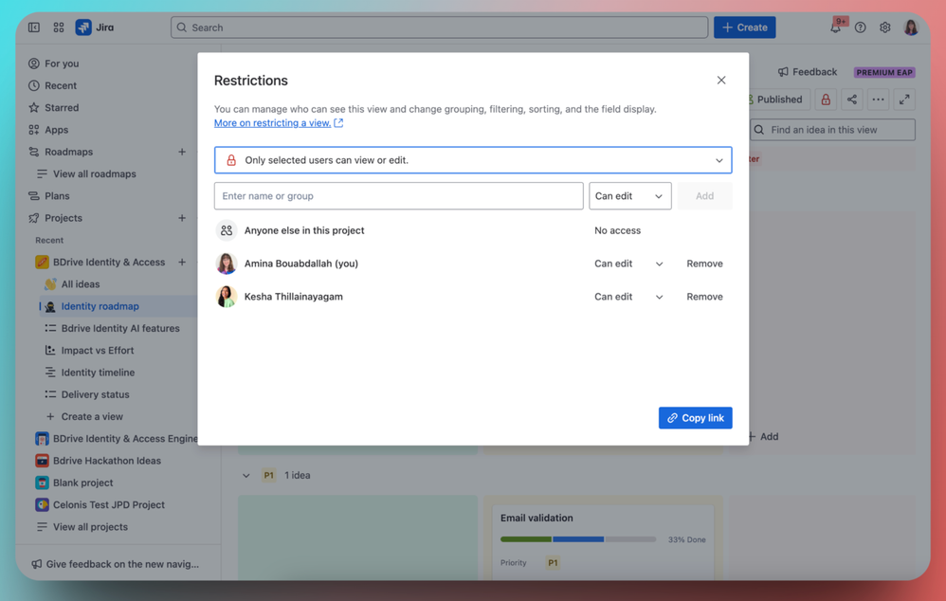Click Find an idea in this view field
946x601 pixels.
832,130
